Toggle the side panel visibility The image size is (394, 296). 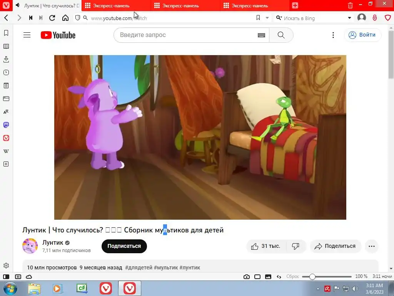(x=6, y=277)
